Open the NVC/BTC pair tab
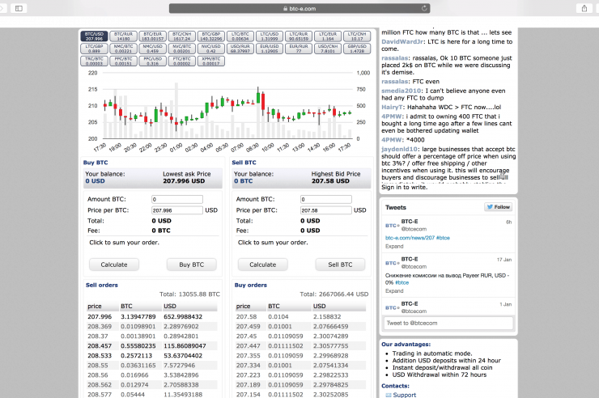Viewport: 599px width, 398px height. pos(182,49)
